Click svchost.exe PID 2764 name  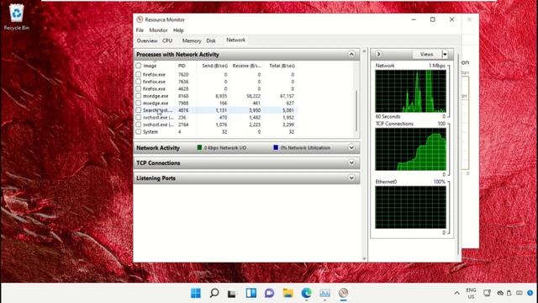pyautogui.click(x=158, y=125)
